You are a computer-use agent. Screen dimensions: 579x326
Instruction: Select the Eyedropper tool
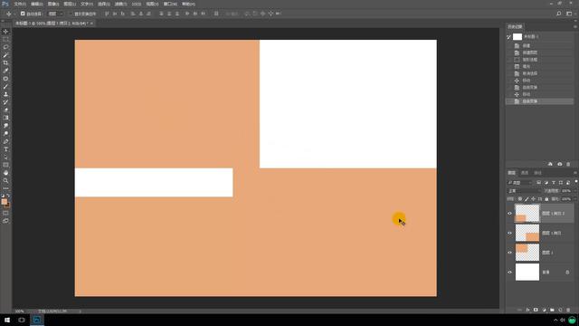[5, 71]
